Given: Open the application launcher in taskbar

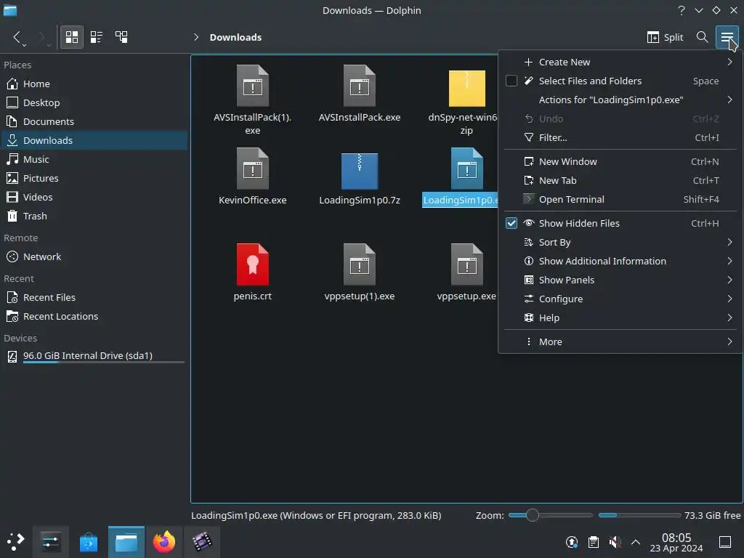Looking at the screenshot, I should pyautogui.click(x=15, y=541).
